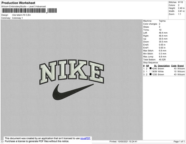186x144 pixels.
Task: Click stitch count 4240 in stop 1
Action: (154, 69)
